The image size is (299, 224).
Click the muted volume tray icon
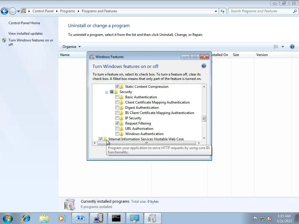pyautogui.click(x=270, y=218)
